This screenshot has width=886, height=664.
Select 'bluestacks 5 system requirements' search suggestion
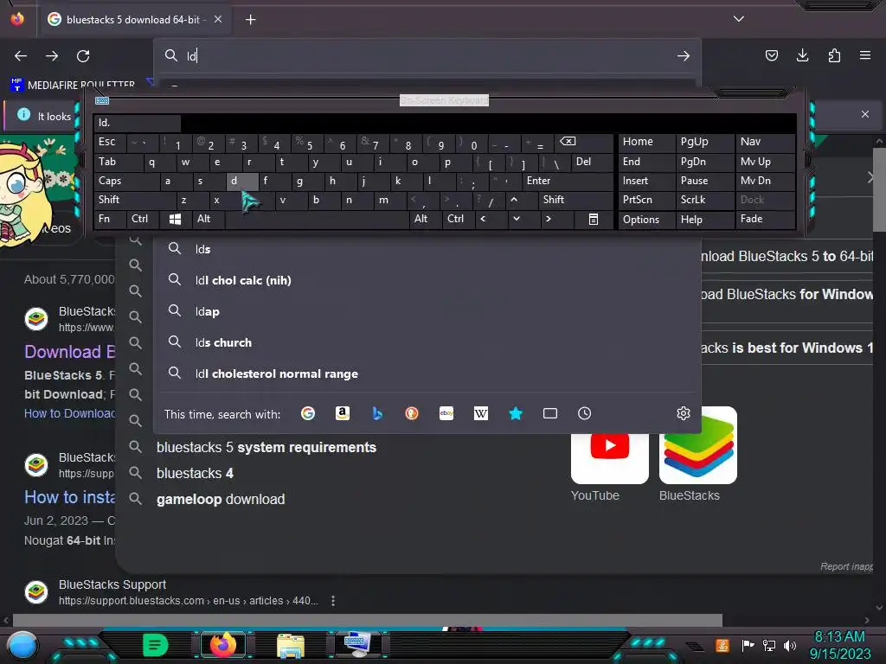pos(266,447)
